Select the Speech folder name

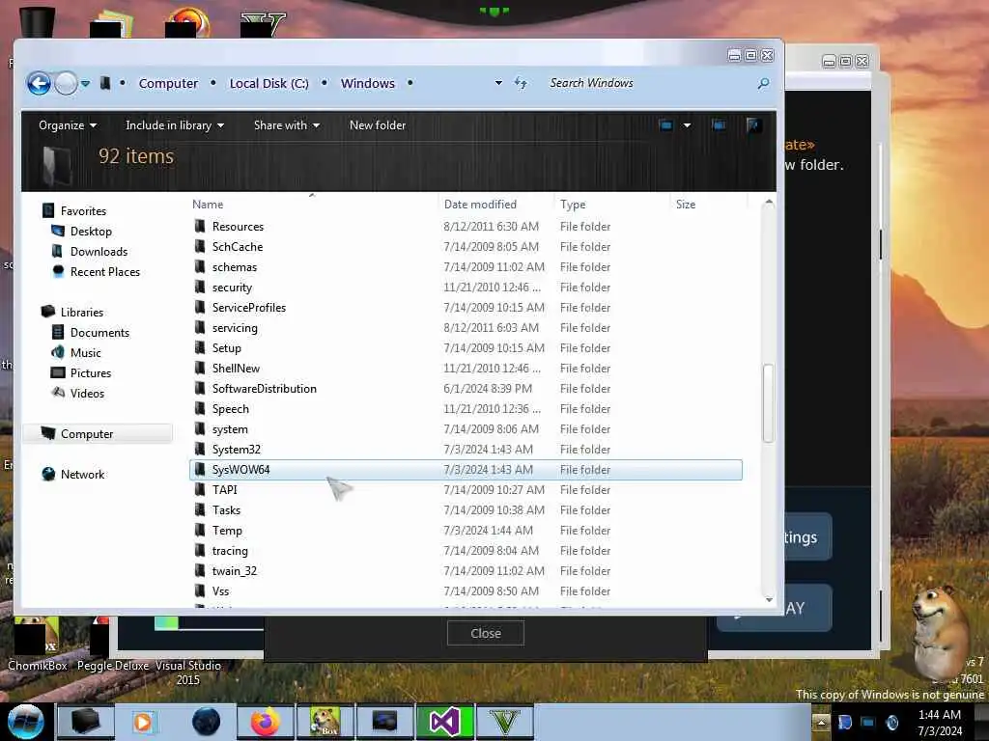230,408
